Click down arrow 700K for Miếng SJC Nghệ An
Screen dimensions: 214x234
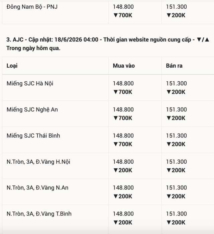123,118
